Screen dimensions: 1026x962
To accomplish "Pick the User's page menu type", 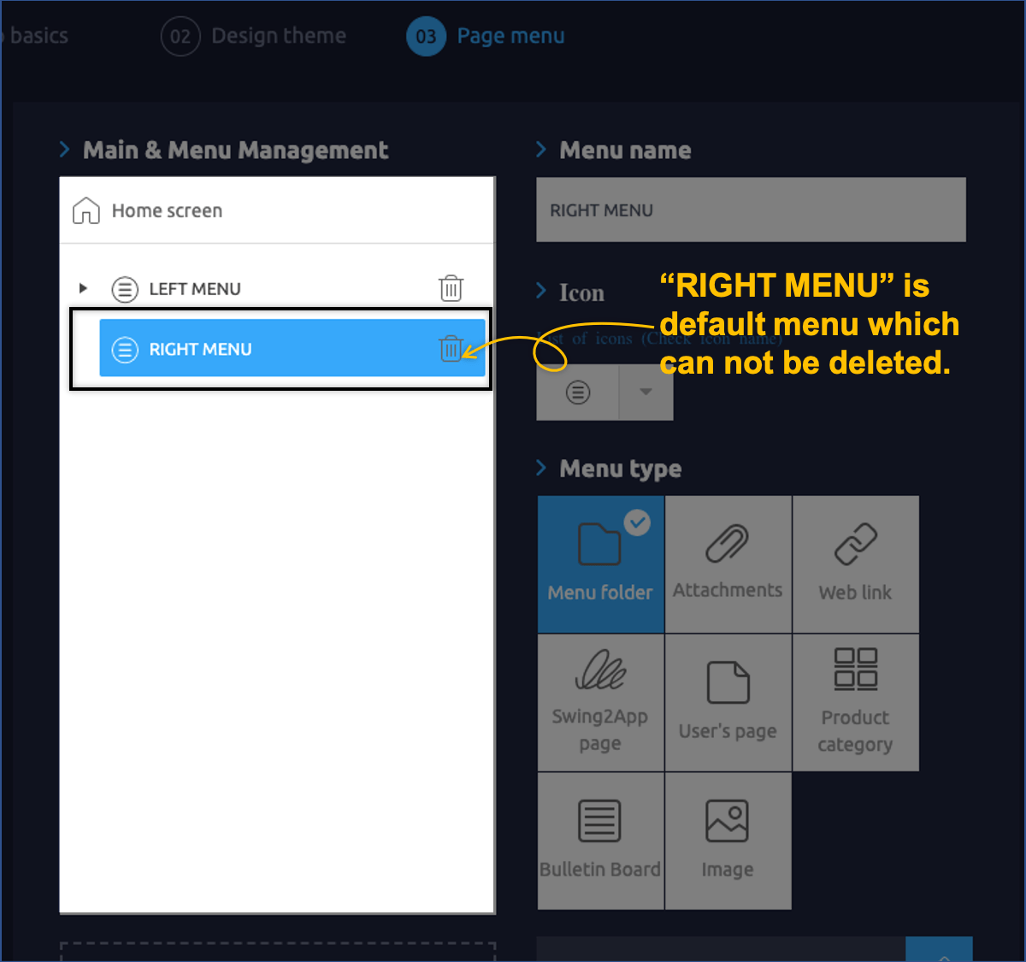I will [x=728, y=702].
